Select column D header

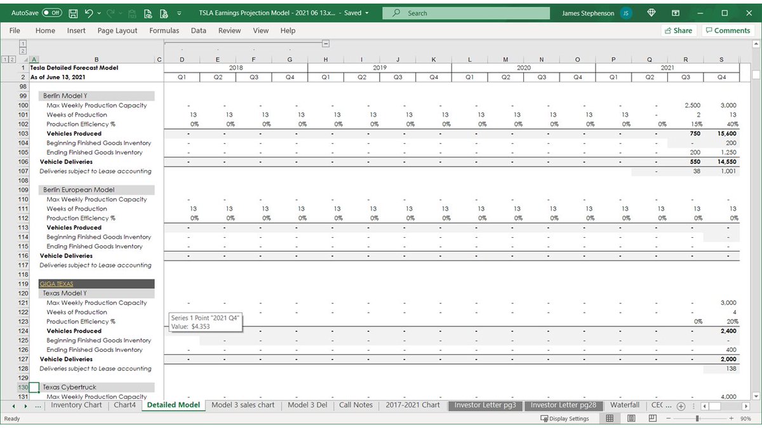pyautogui.click(x=182, y=59)
